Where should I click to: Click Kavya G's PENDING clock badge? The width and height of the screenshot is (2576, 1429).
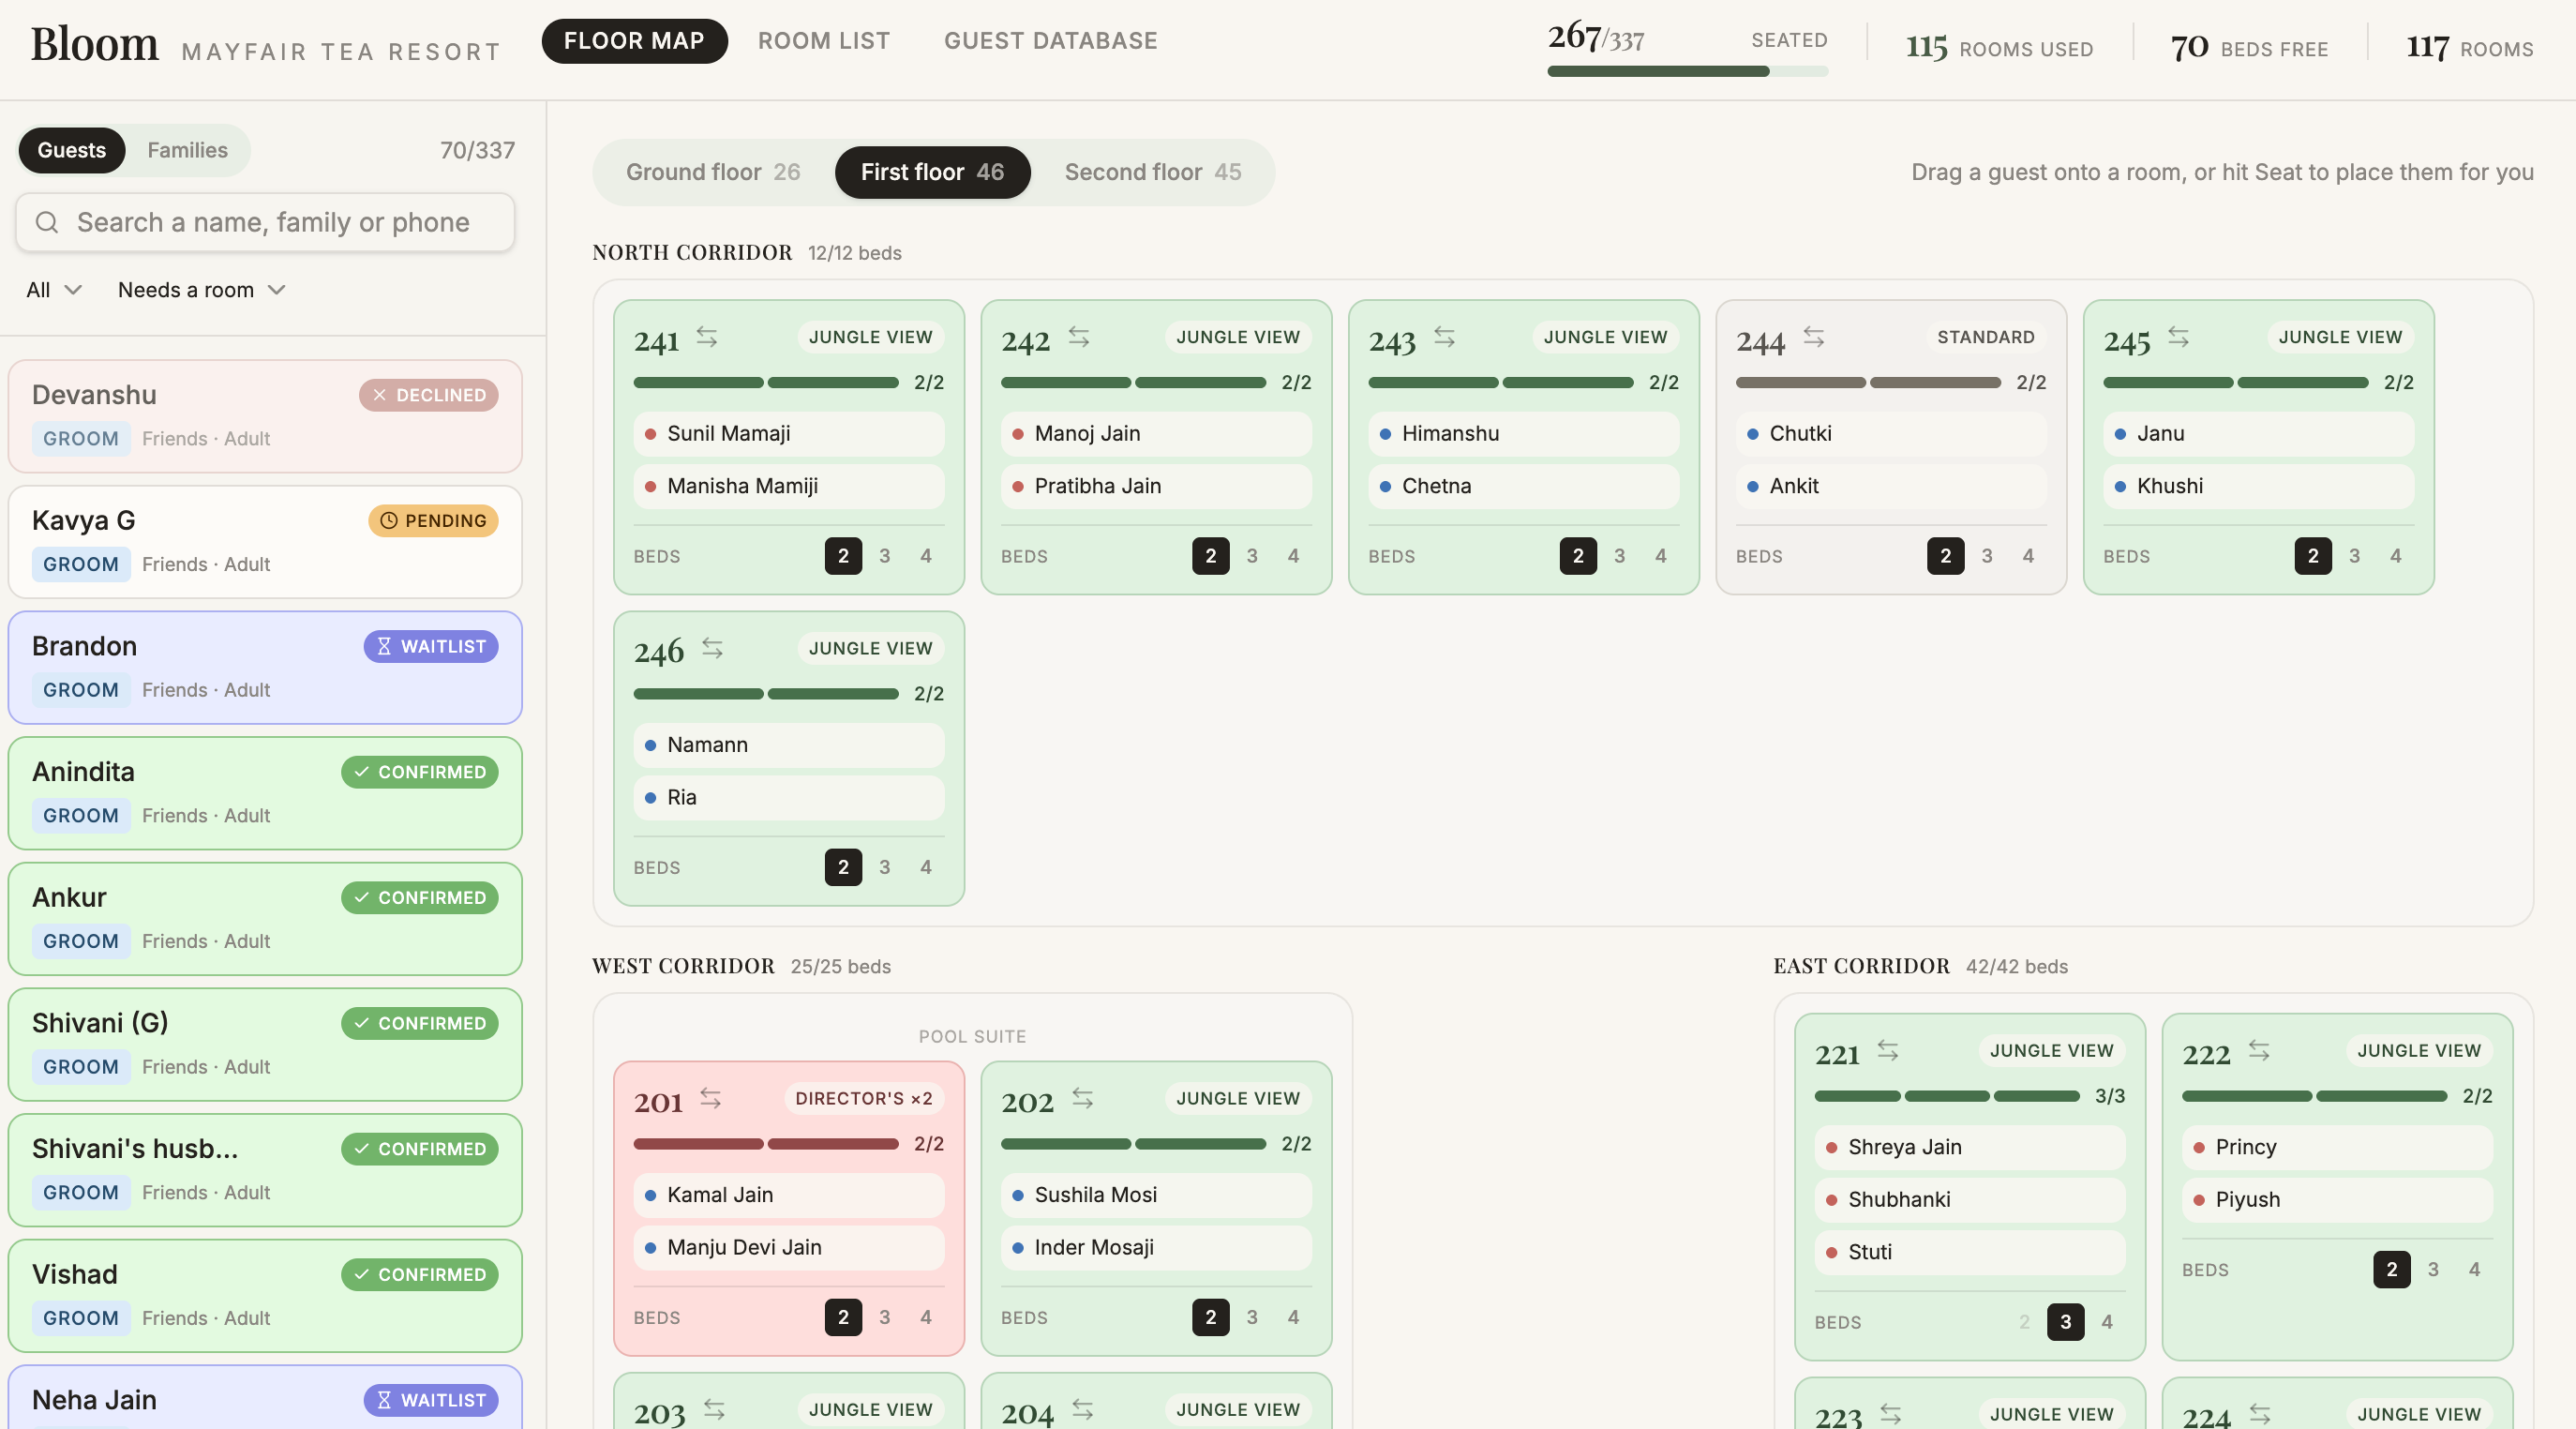coord(433,520)
